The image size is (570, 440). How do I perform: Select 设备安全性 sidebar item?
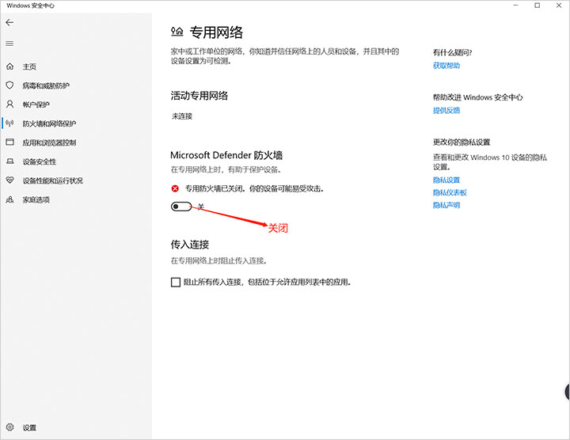click(40, 161)
